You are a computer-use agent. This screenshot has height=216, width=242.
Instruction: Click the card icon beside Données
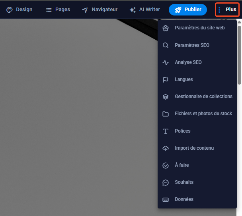point(166,199)
